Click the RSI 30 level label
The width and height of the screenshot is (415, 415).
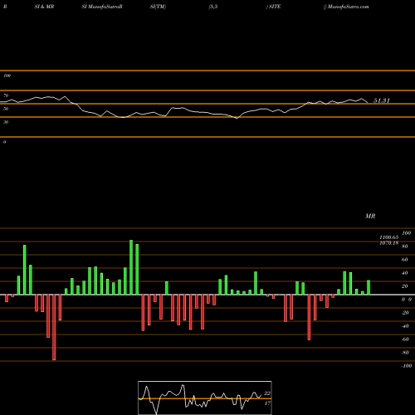6,122
